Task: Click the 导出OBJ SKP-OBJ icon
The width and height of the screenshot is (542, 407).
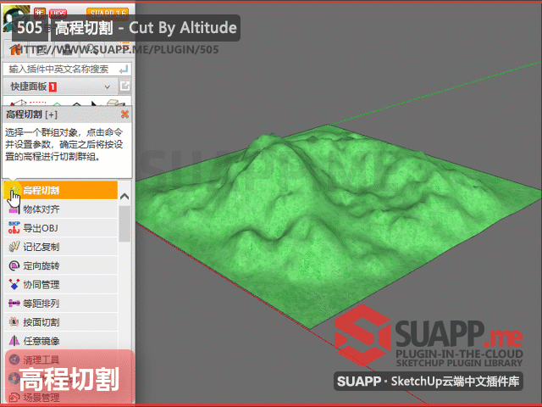Action: click(14, 228)
